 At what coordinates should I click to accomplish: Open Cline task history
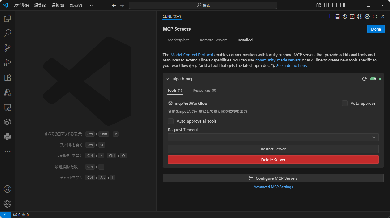pyautogui.click(x=345, y=16)
